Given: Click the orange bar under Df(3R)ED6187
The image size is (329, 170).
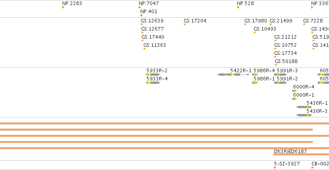Looking at the screenshot, I should [301, 155].
